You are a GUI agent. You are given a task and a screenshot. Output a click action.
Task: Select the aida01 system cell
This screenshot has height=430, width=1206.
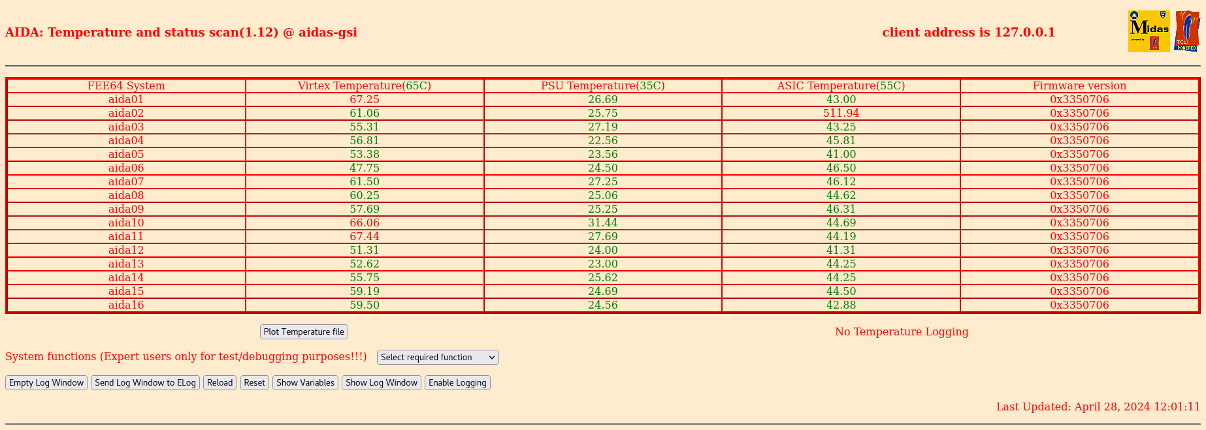126,99
